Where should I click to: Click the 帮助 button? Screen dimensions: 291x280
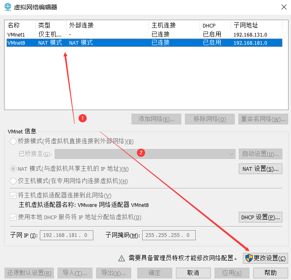click(270, 273)
